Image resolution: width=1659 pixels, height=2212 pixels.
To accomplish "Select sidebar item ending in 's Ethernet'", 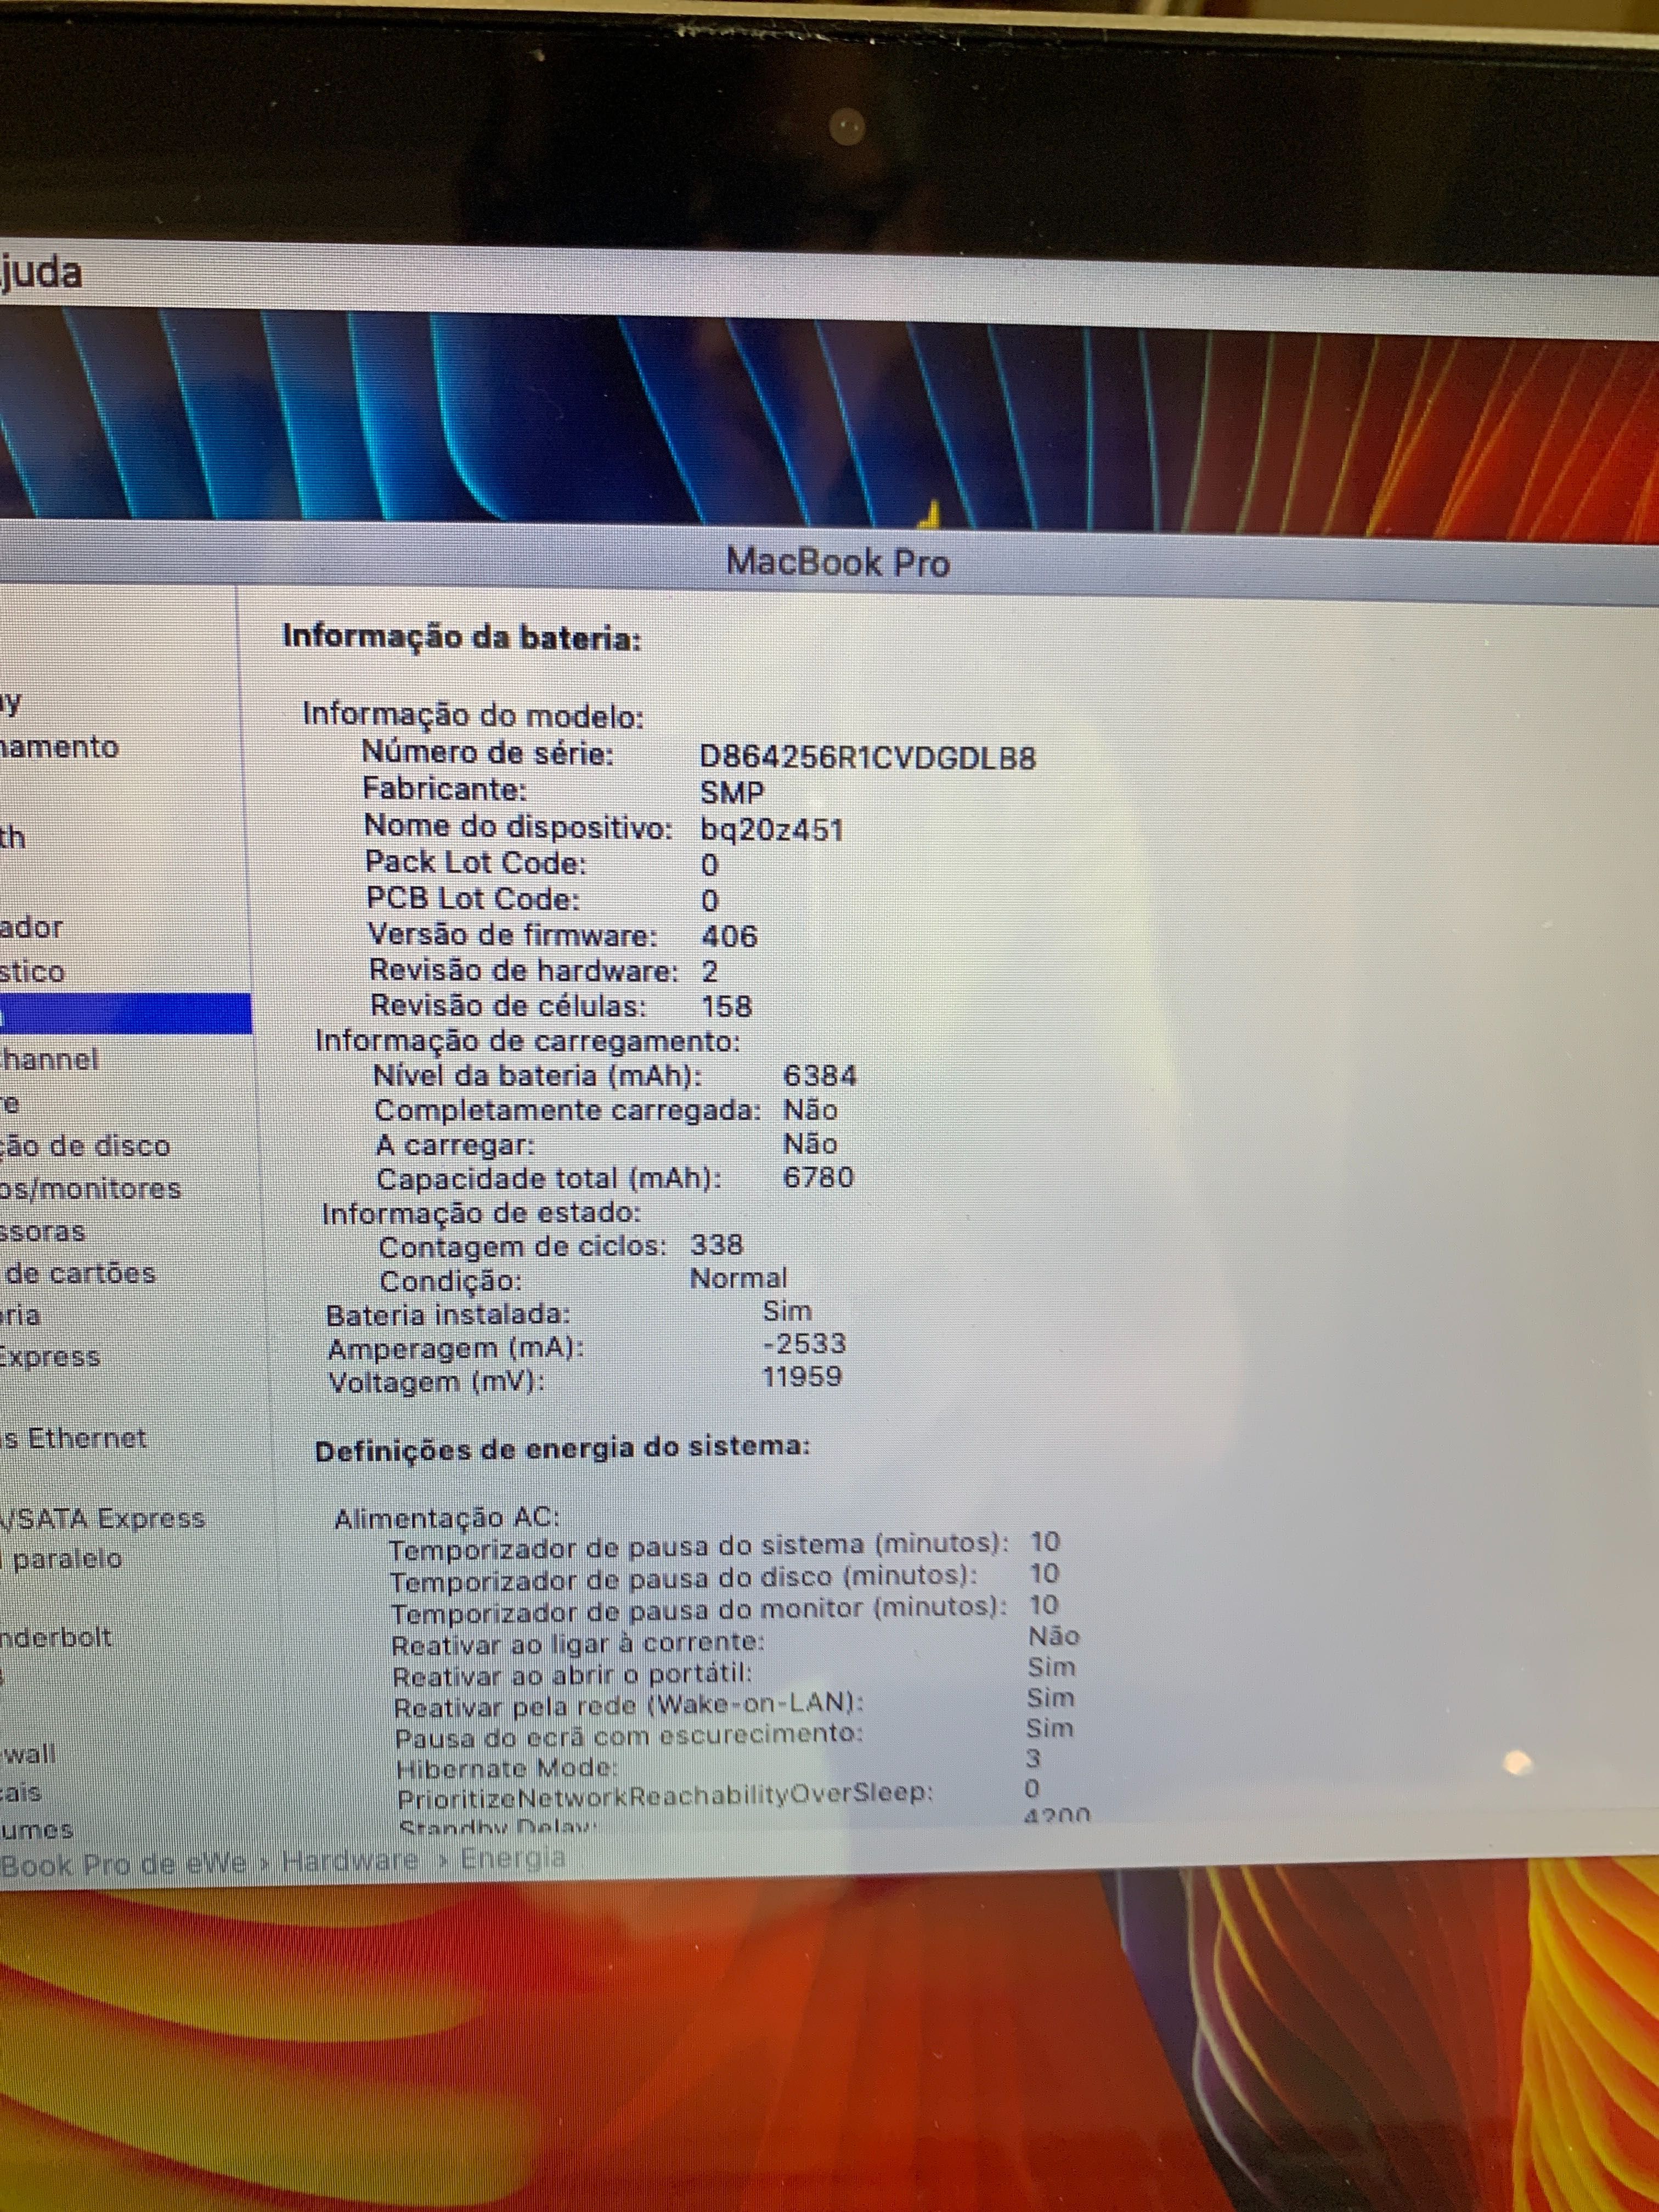I will pyautogui.click(x=73, y=1438).
